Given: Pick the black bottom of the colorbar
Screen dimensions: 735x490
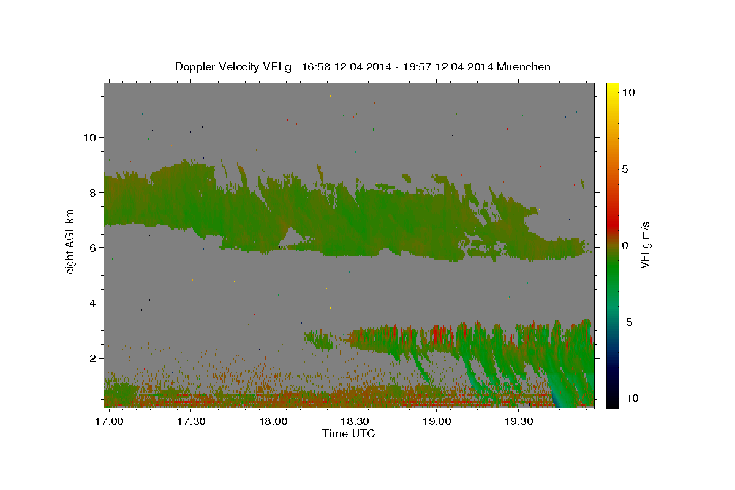Looking at the screenshot, I should [x=612, y=401].
